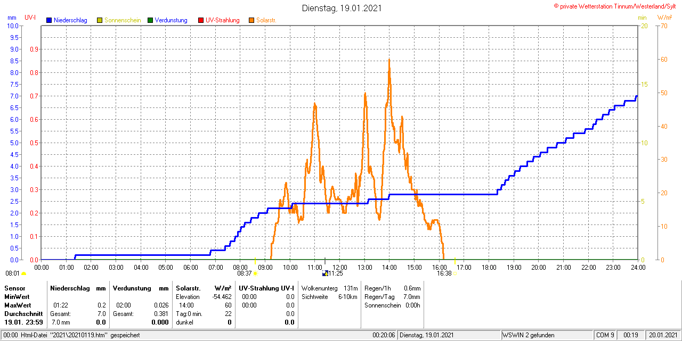Screen dimensions: 682x341
Task: Click the orange solar radiation peak near 14:00
Action: coord(389,60)
